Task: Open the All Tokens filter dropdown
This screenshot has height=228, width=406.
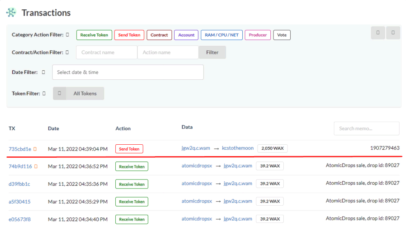Action: pos(85,93)
